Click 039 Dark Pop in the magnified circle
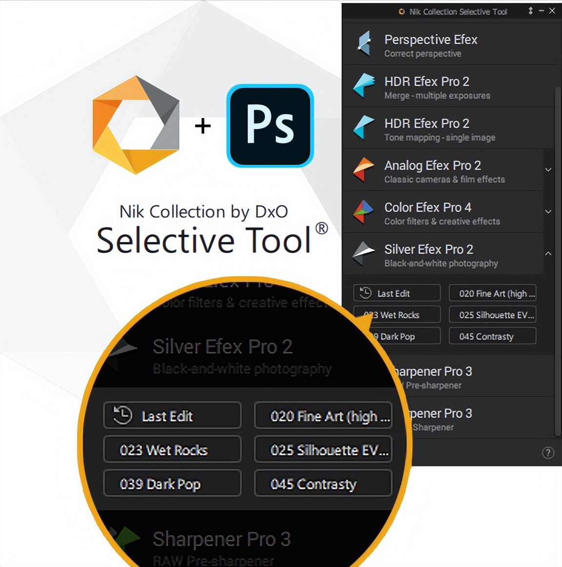Image resolution: width=562 pixels, height=567 pixels. 172,483
